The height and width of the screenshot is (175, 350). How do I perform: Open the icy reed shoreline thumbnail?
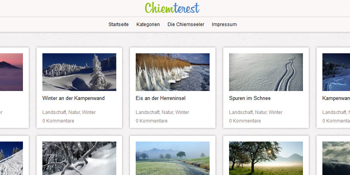173,72
